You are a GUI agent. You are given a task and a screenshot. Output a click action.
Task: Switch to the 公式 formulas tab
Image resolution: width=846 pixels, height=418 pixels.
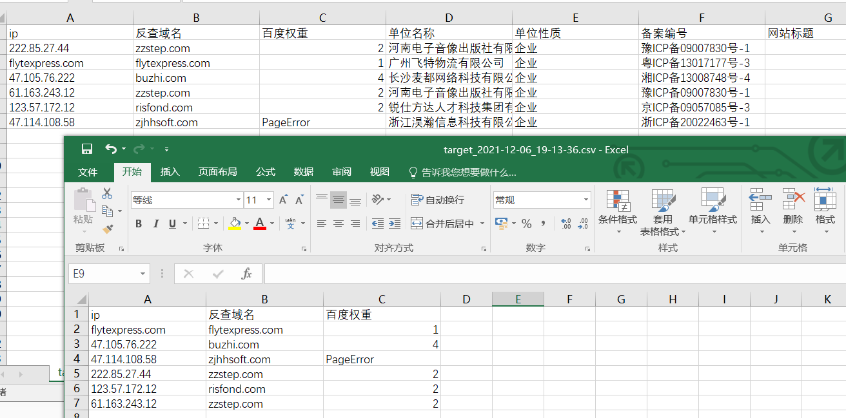(265, 172)
